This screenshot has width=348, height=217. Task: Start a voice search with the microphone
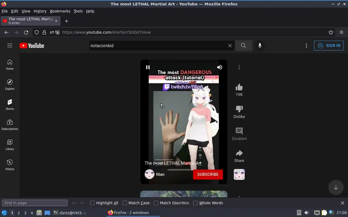point(260,46)
